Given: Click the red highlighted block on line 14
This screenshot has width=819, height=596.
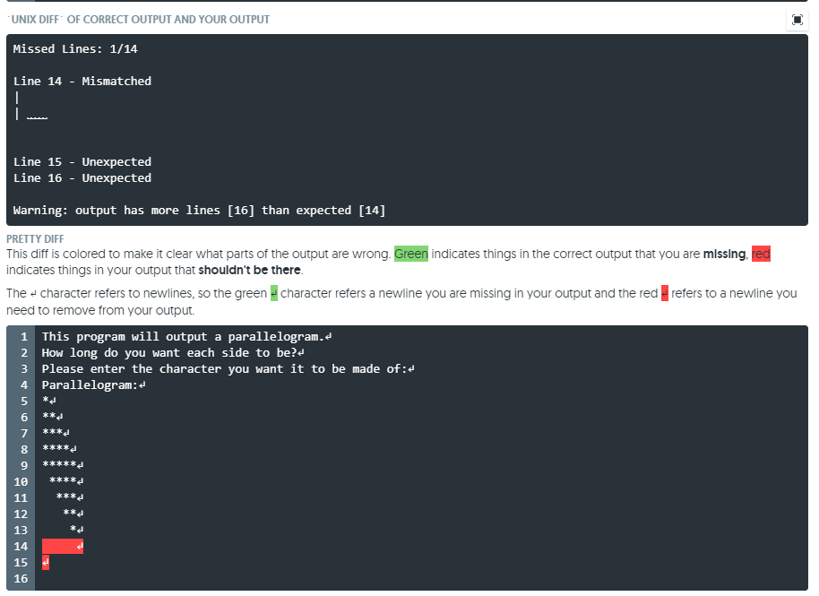Looking at the screenshot, I should (62, 546).
